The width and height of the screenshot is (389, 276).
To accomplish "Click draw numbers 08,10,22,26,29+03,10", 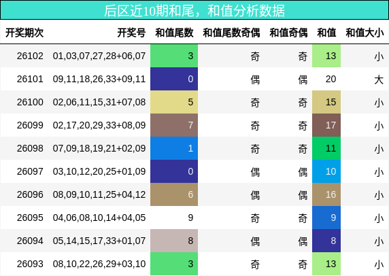I will [99, 264].
